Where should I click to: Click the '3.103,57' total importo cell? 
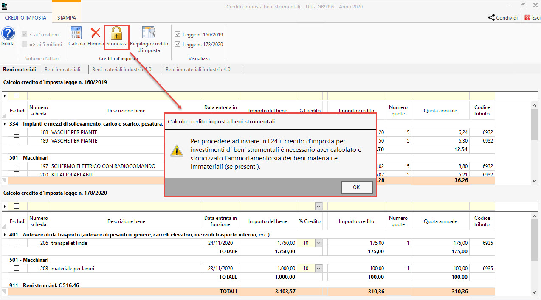[268, 292]
